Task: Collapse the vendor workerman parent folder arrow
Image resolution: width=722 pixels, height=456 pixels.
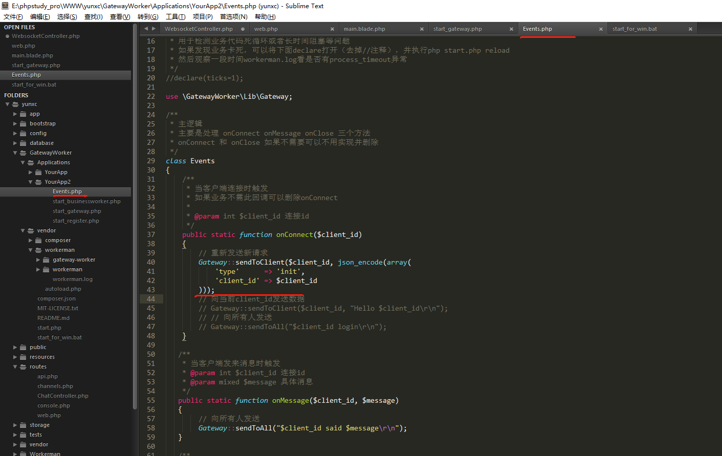Action: [x=30, y=250]
